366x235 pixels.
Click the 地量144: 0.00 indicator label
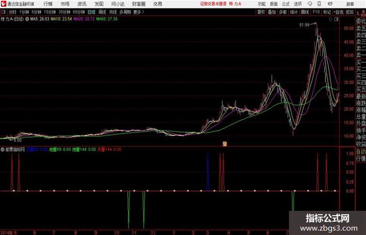pyautogui.click(x=84, y=150)
